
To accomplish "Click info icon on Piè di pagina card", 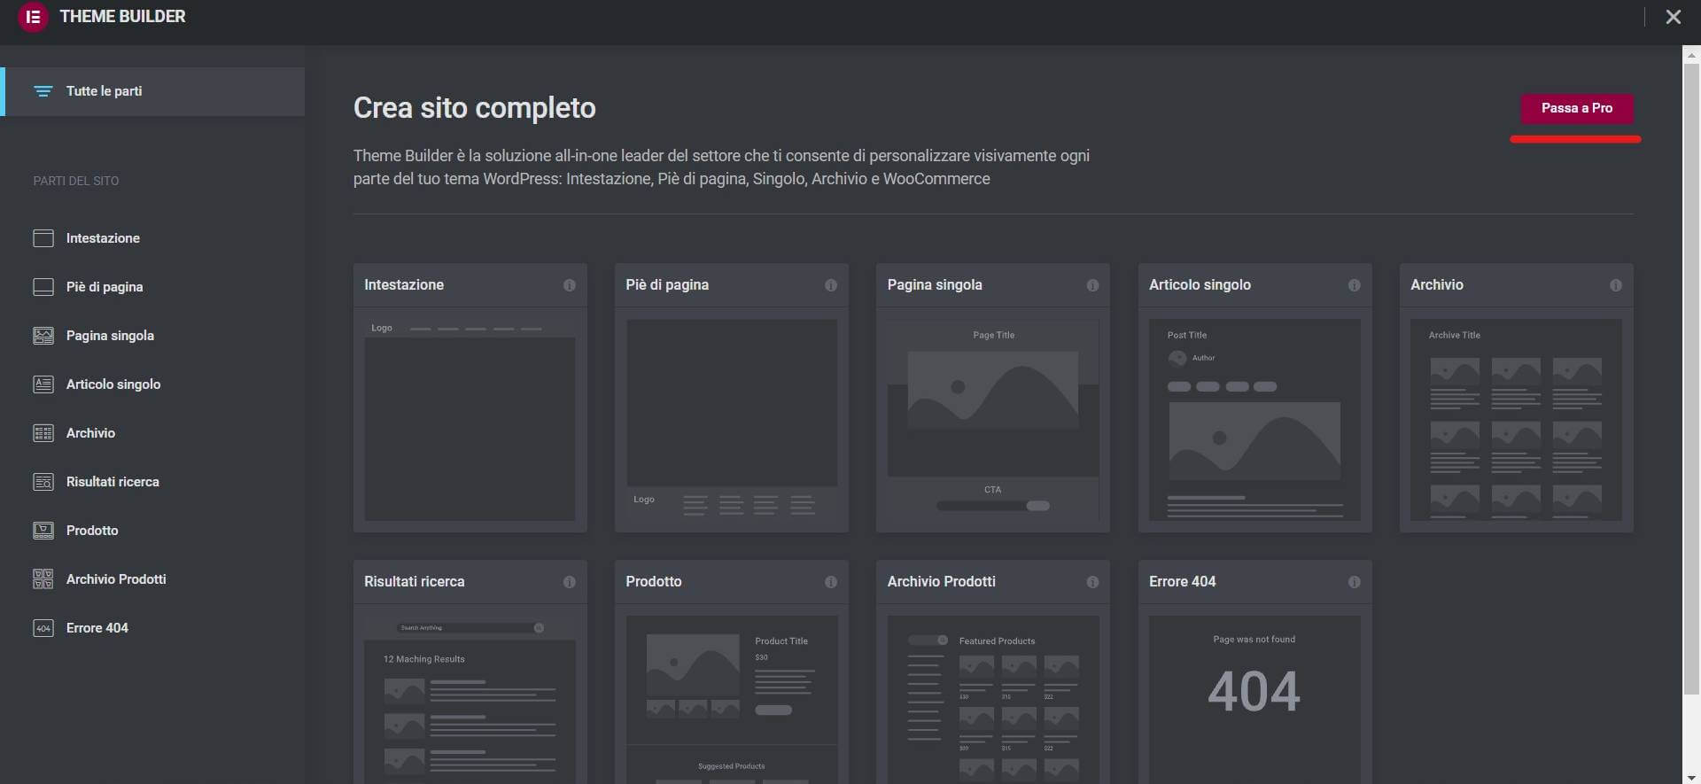I will 830,285.
